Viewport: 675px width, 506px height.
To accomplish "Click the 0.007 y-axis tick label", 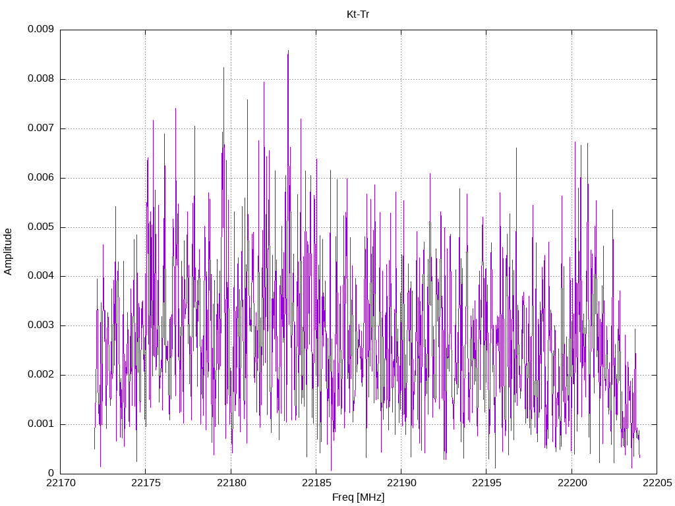I will 41,128.
